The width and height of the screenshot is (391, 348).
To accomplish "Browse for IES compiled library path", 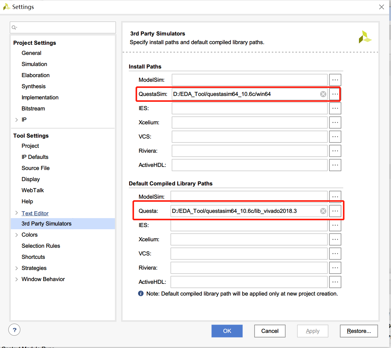I will [335, 225].
